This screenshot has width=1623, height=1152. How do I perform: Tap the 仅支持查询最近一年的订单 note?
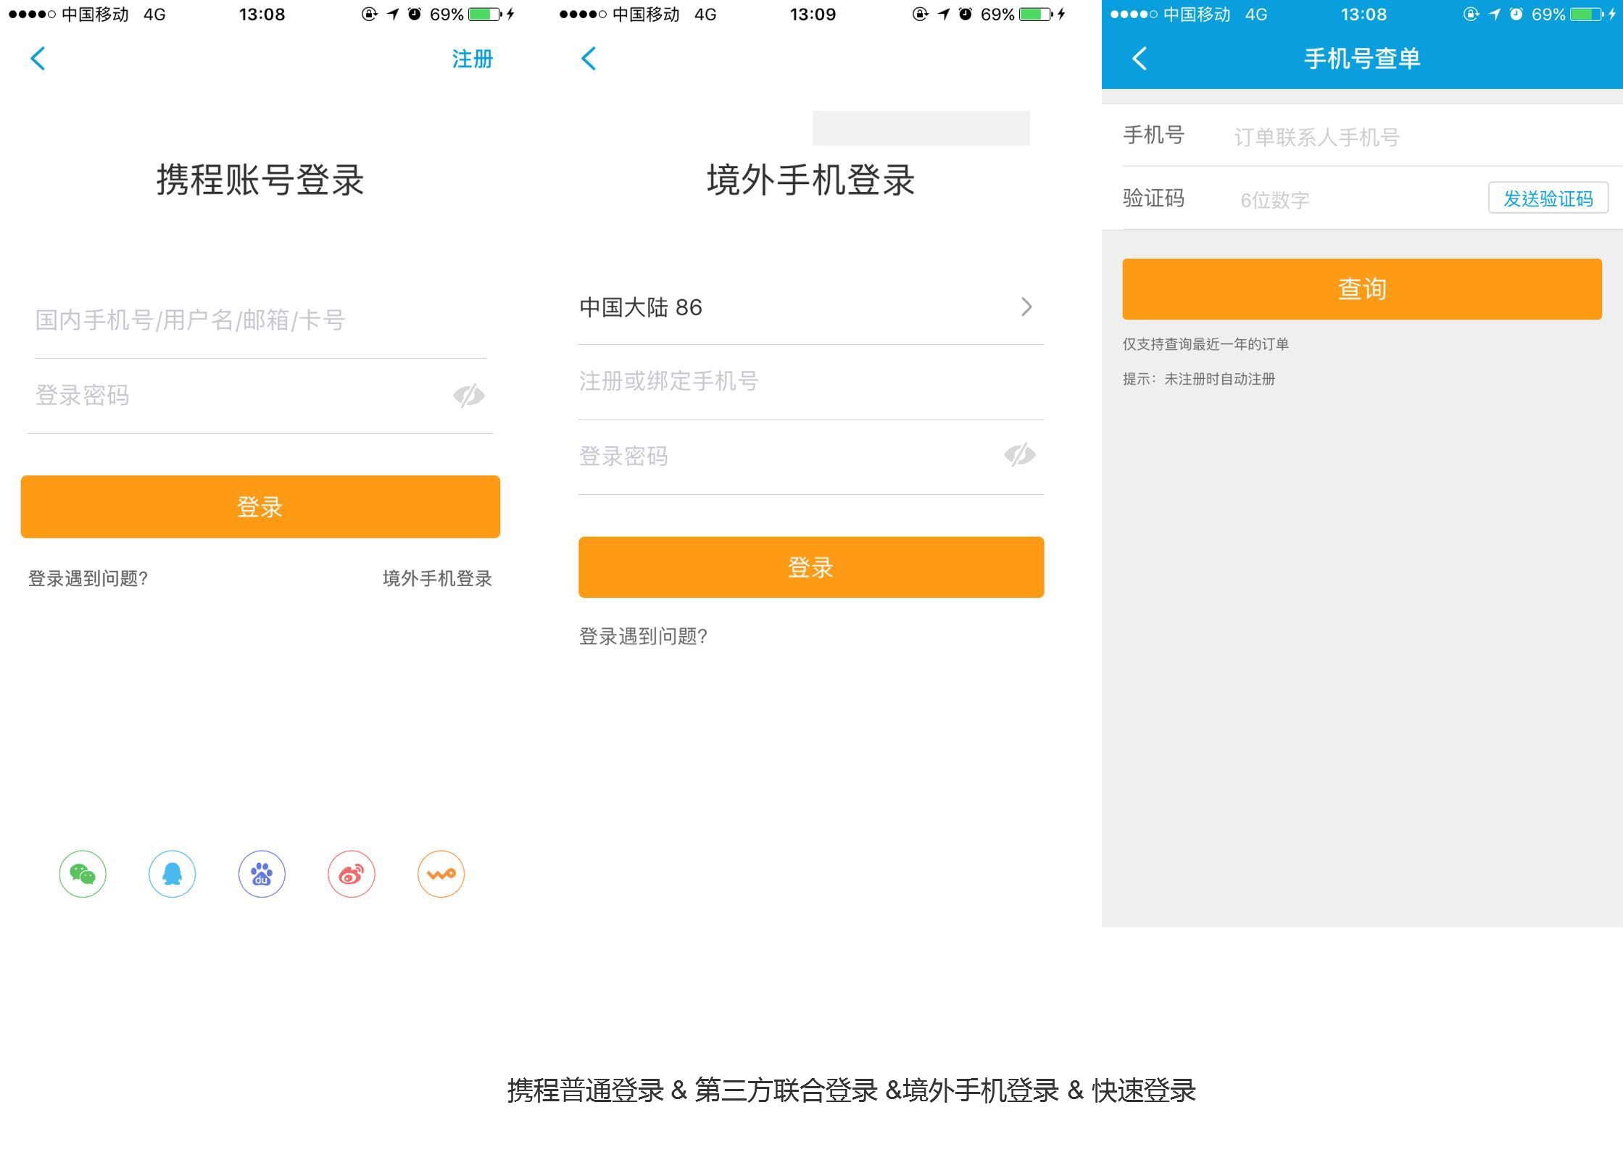click(x=1205, y=344)
